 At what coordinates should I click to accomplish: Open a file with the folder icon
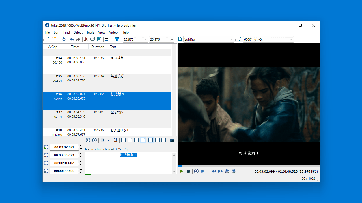(x=54, y=39)
